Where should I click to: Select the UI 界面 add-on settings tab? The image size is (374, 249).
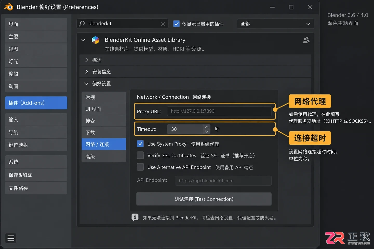click(x=104, y=109)
